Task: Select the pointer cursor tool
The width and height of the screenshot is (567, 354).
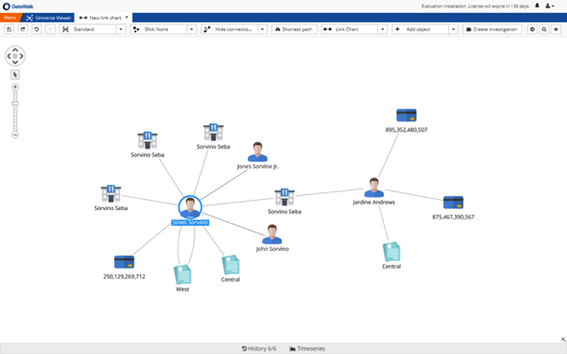Action: (x=15, y=75)
